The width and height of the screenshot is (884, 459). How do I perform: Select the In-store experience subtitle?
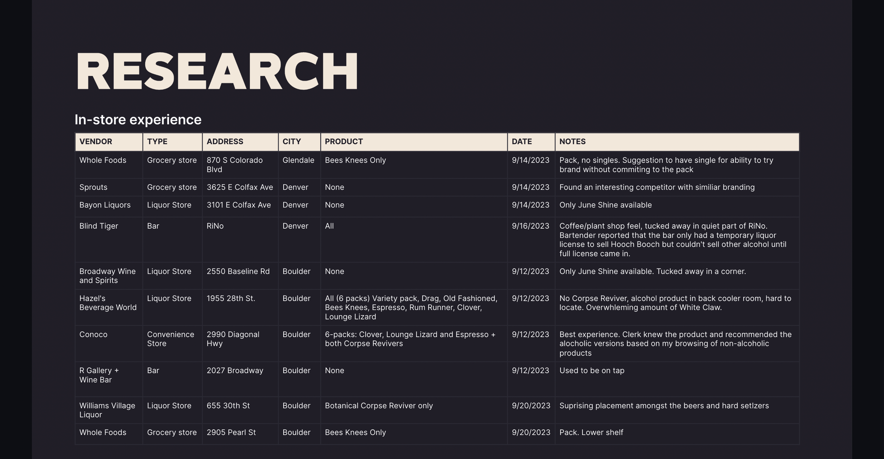pos(138,119)
